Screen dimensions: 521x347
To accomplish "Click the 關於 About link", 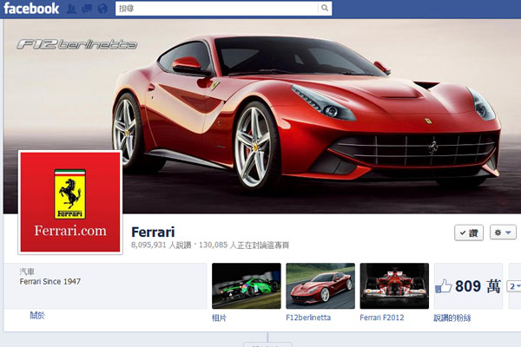I will point(36,316).
